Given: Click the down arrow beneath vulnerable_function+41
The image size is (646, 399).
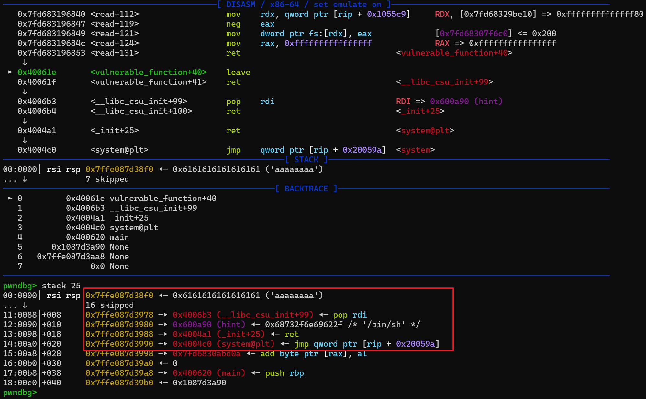Looking at the screenshot, I should [x=25, y=92].
